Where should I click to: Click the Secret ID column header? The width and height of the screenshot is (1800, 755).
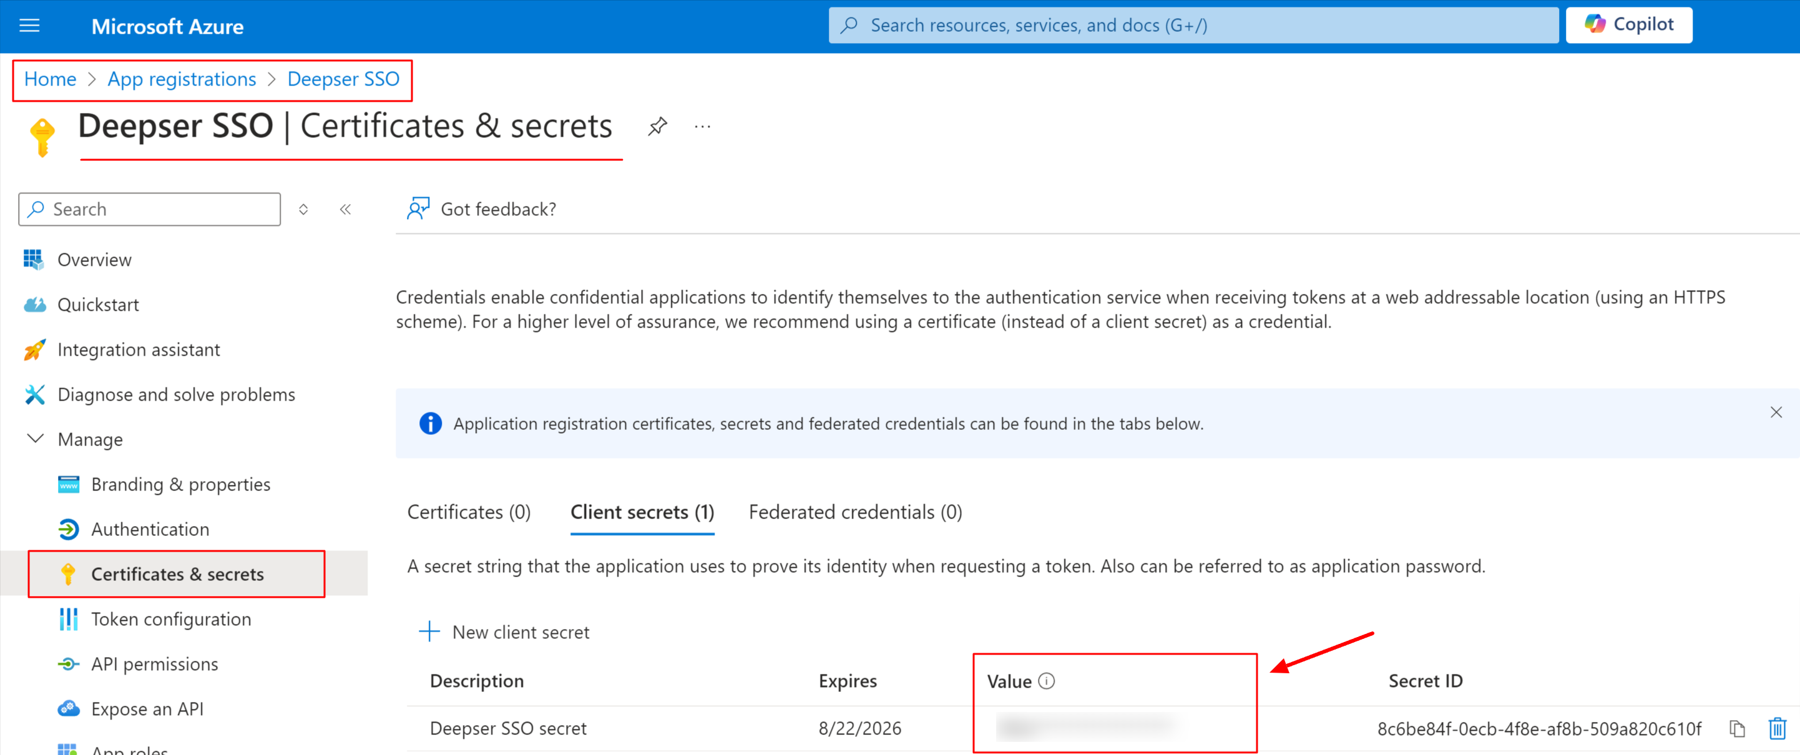1426,681
